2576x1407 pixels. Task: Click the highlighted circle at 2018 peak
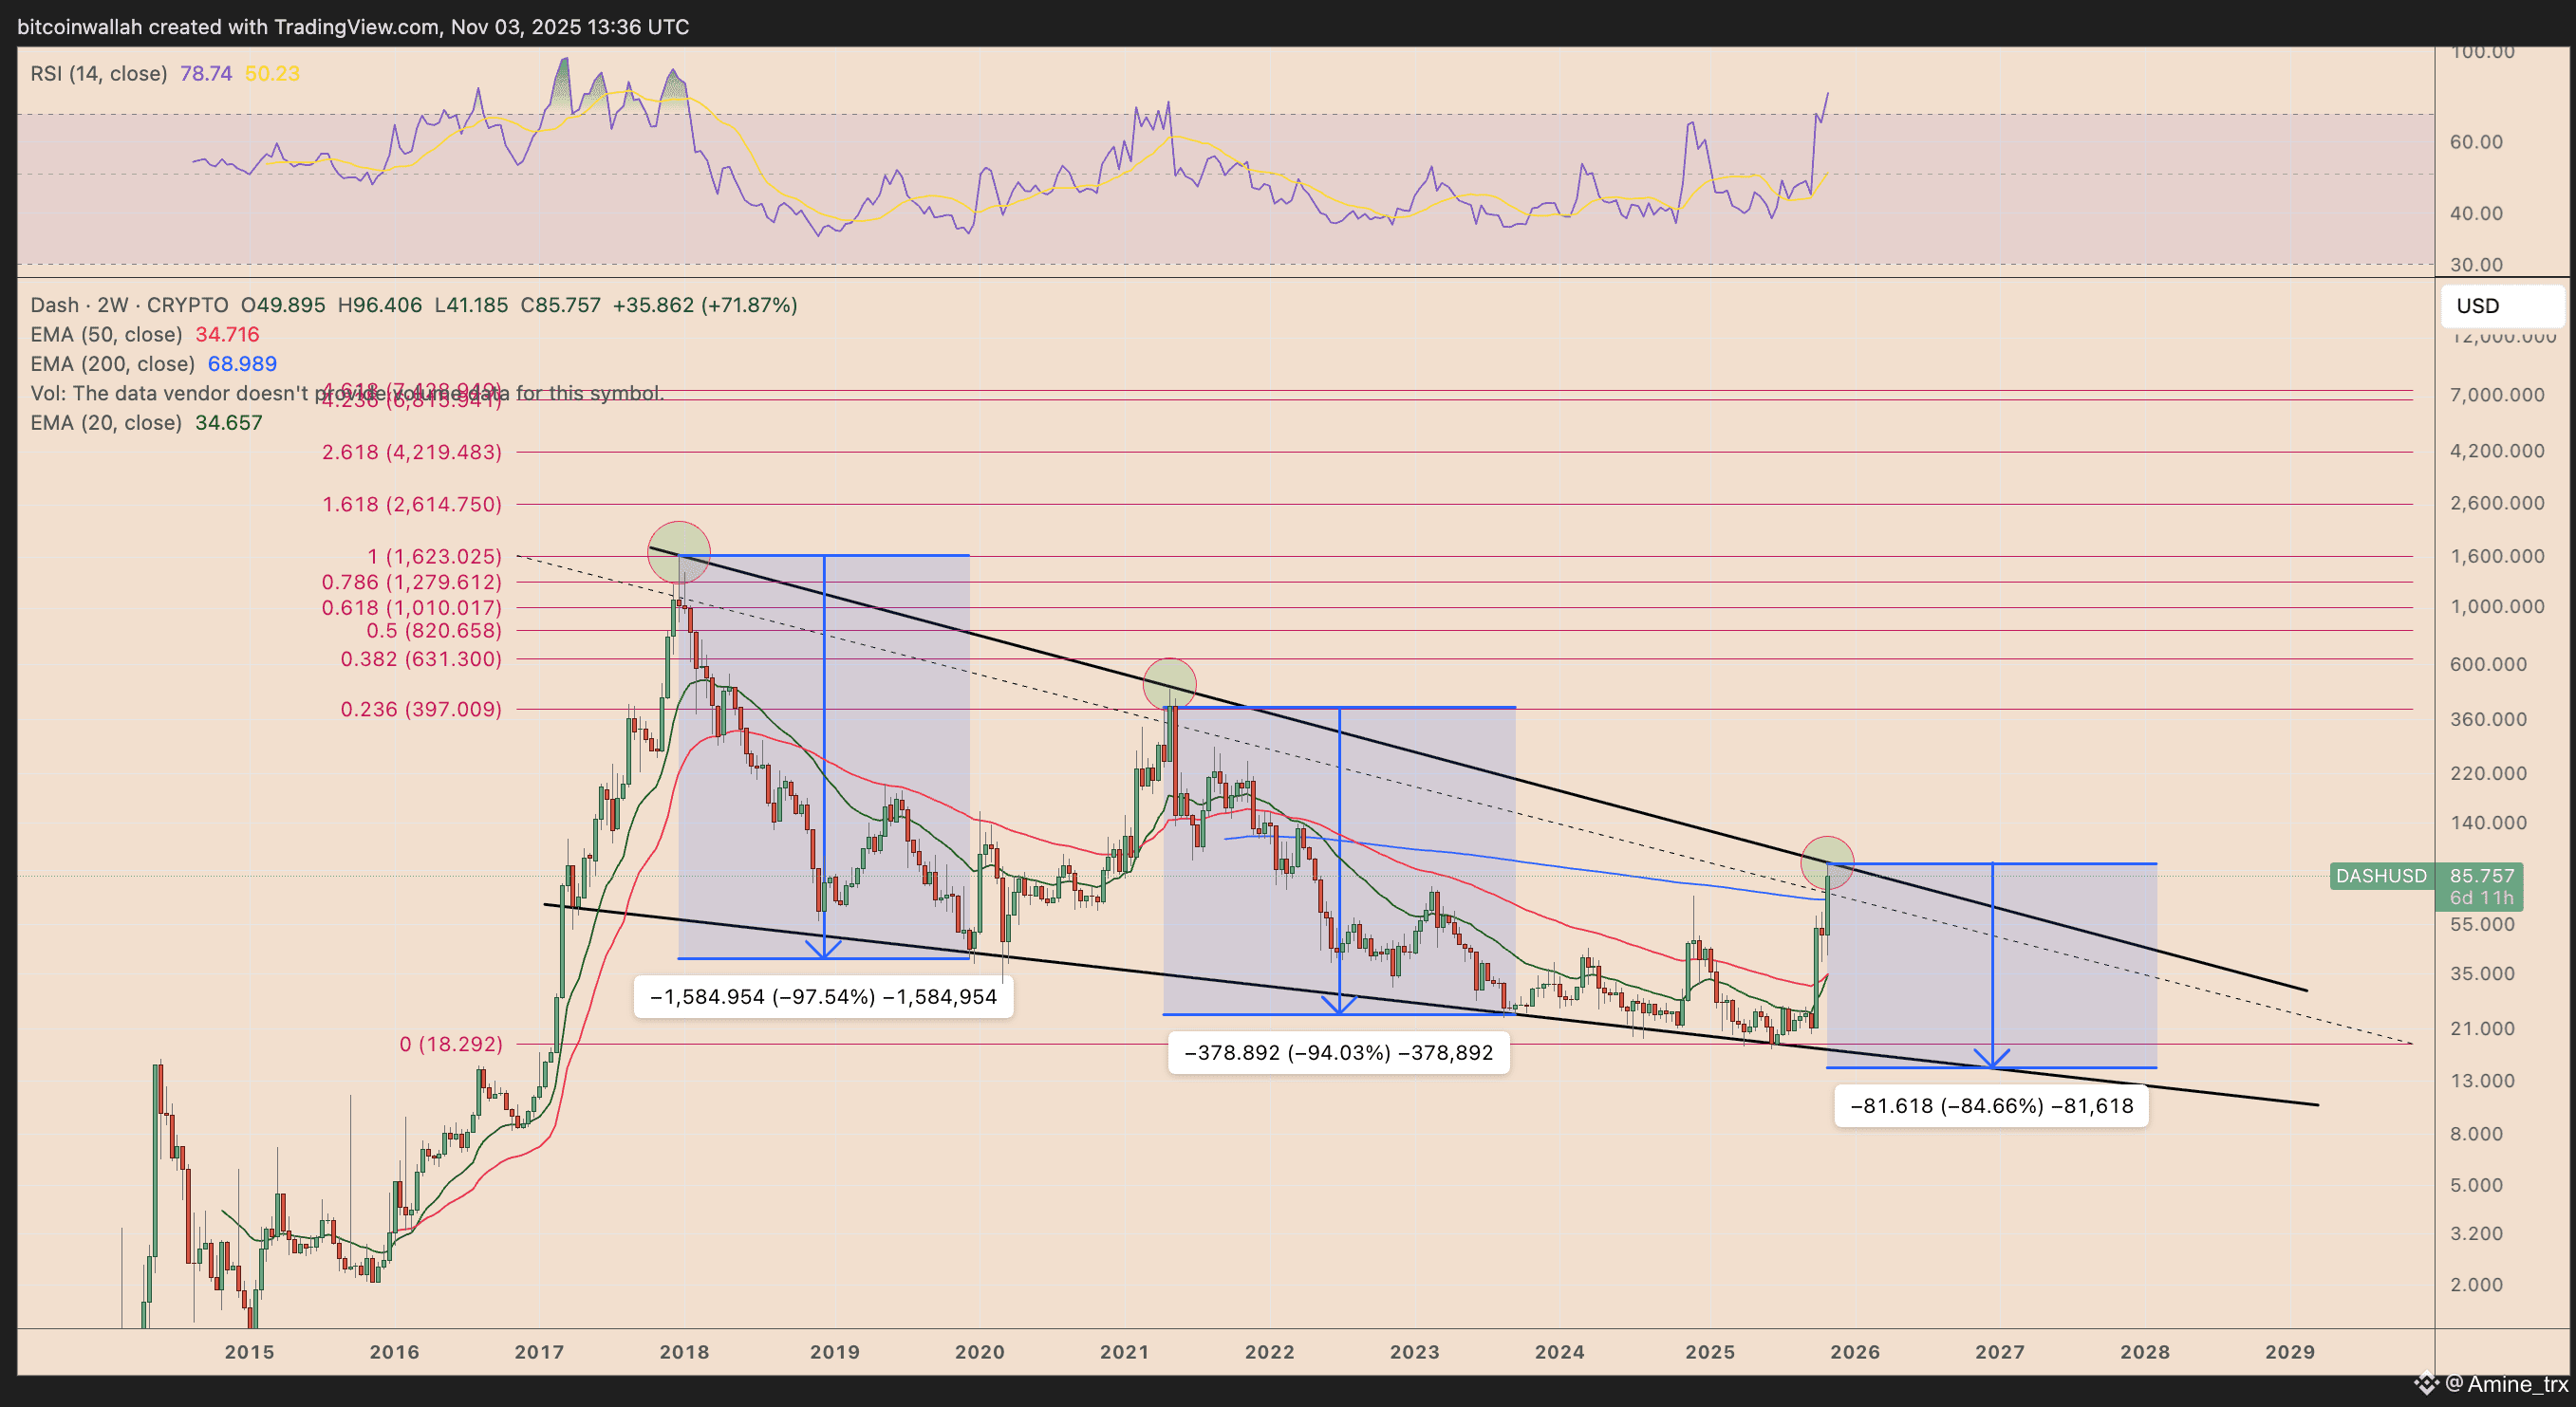679,551
